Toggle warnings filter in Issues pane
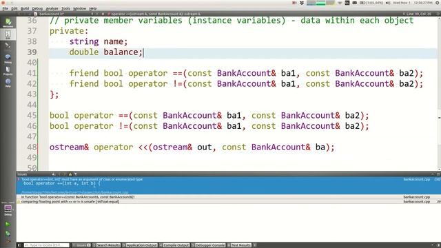The width and height of the screenshot is (441, 248). 70,174
